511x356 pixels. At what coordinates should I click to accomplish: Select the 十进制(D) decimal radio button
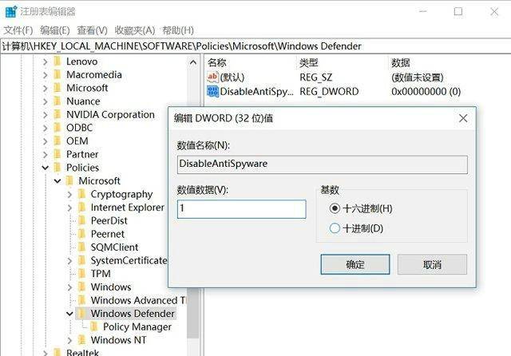click(x=335, y=228)
